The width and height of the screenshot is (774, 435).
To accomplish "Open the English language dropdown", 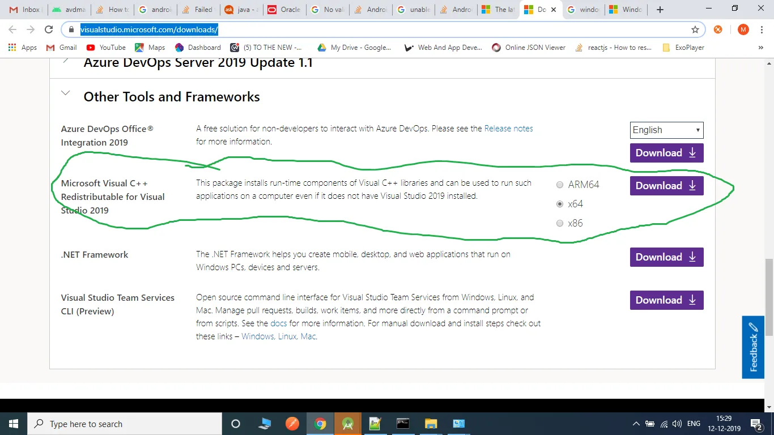I will coord(667,130).
